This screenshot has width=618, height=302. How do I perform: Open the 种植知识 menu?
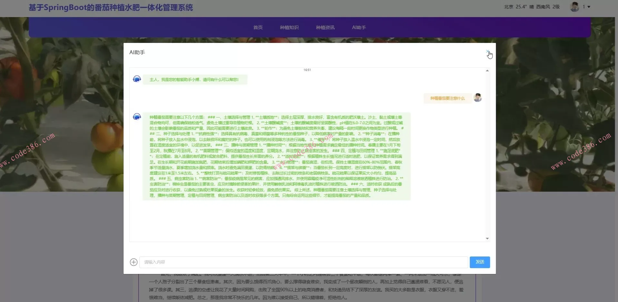[289, 27]
